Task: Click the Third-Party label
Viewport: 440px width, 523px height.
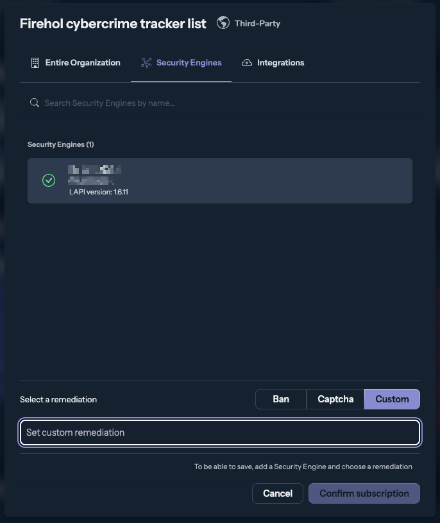Action: pos(257,24)
